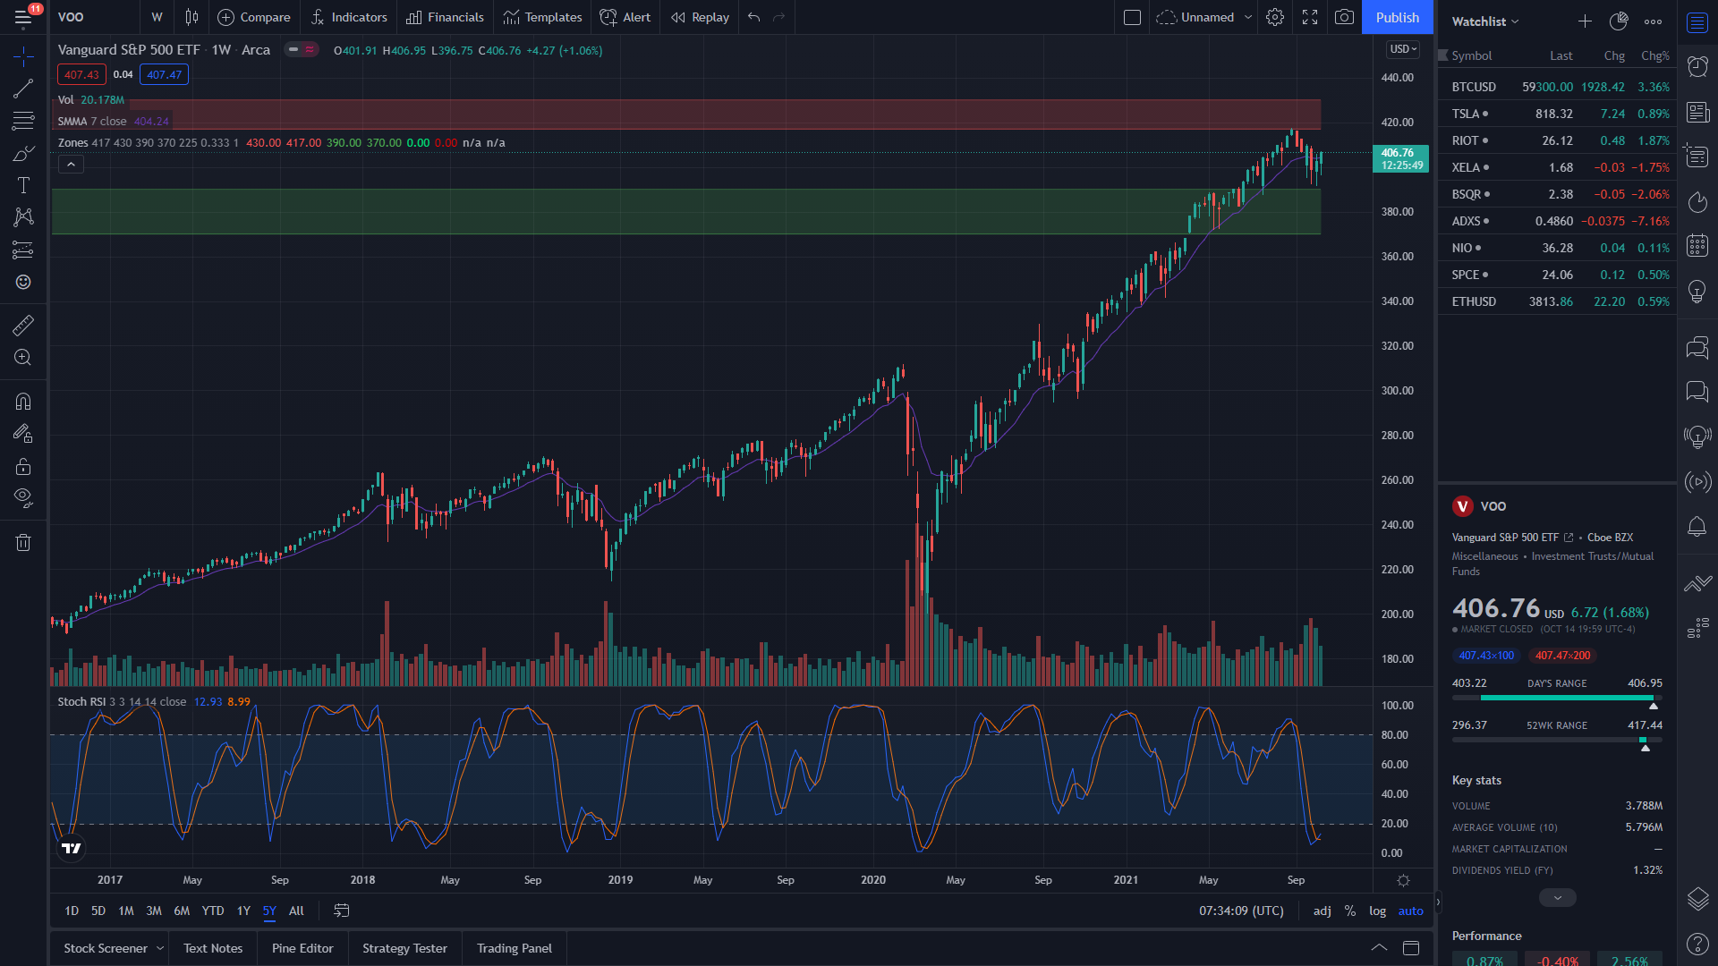Screen dimensions: 1718x966
Task: Select the All date range
Action: pyautogui.click(x=296, y=911)
